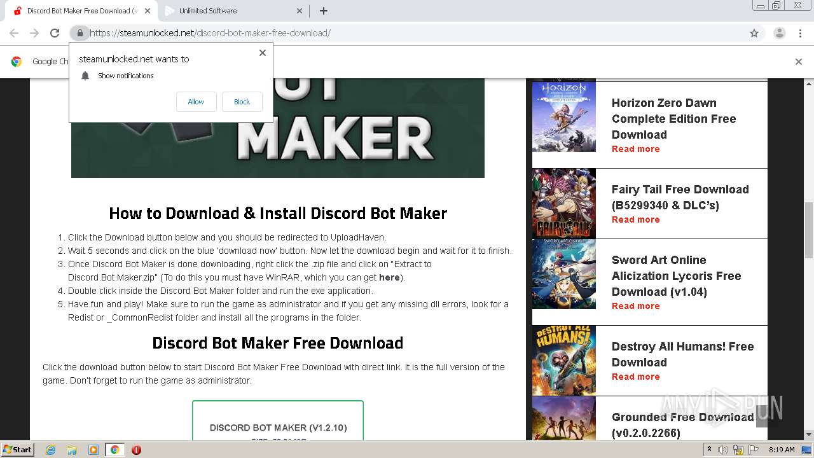Click the page's vertical scrollbar thumb
This screenshot has width=814, height=458.
[808, 230]
